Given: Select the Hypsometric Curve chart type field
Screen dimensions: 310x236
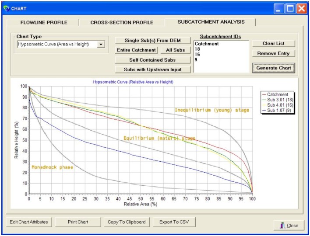Looking at the screenshot, I should coord(57,44).
